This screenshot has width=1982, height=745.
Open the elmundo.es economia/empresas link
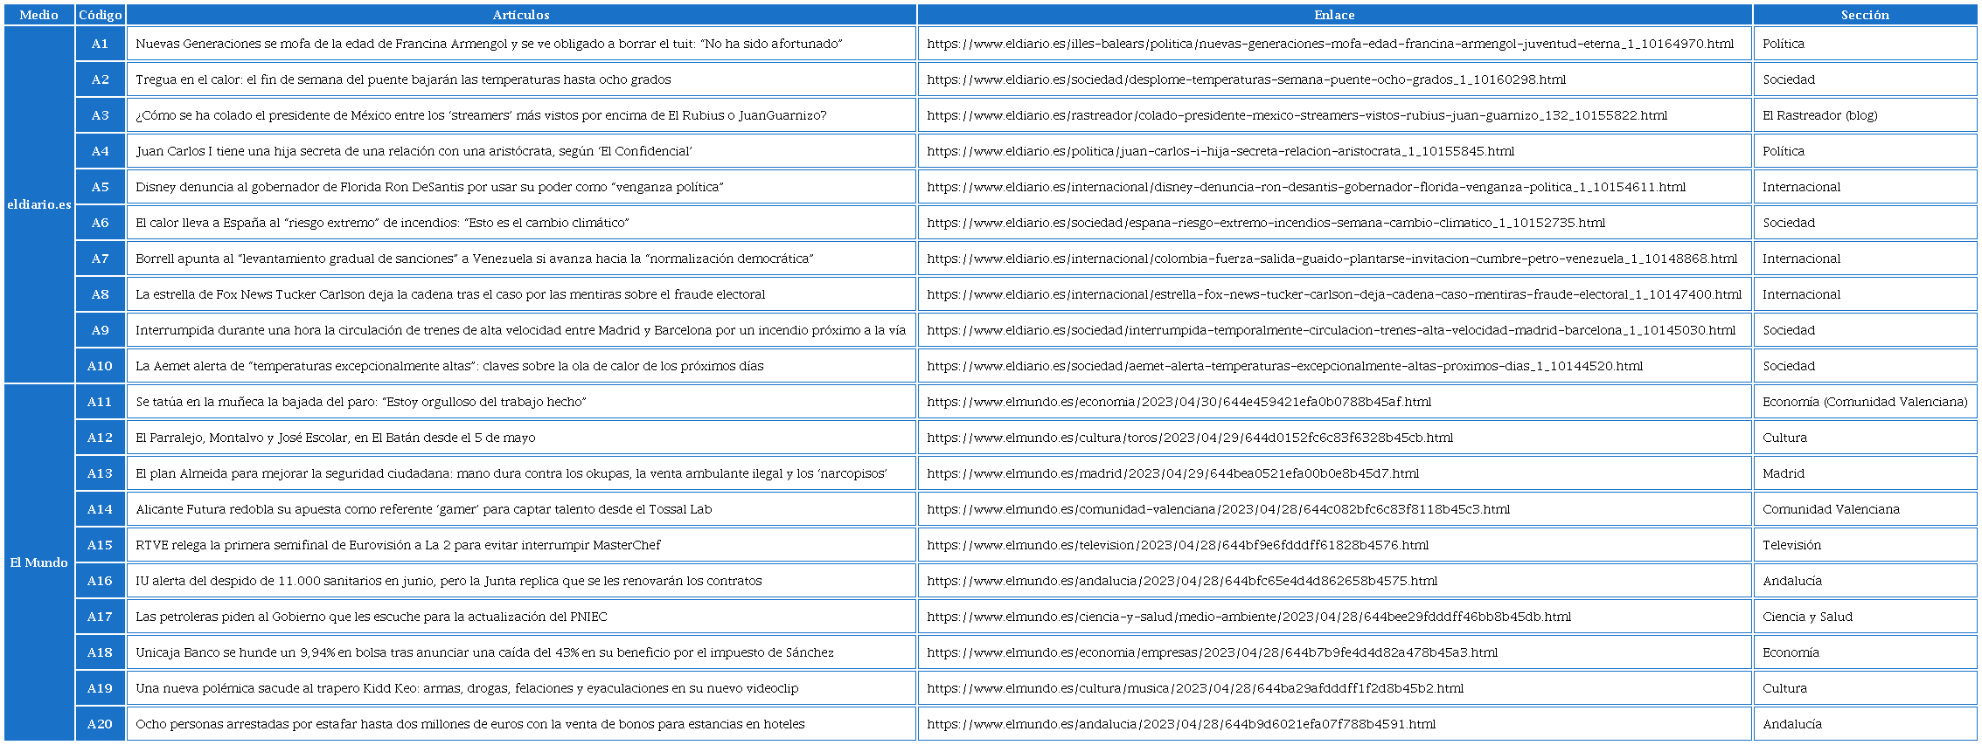point(1212,652)
